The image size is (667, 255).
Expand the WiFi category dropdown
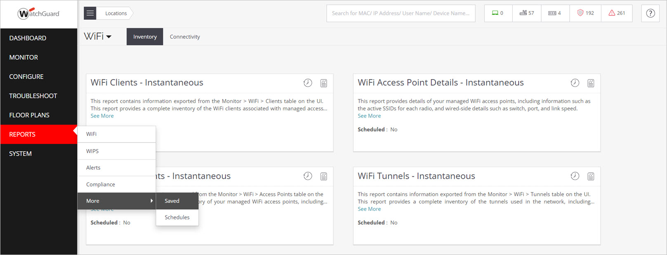pos(98,37)
